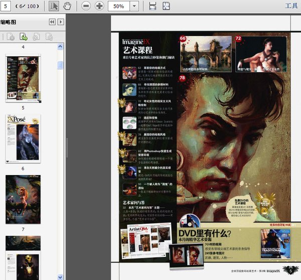Screen dimensions: 301x280
Task: Activate the Hand pan tool
Action: tap(67, 6)
